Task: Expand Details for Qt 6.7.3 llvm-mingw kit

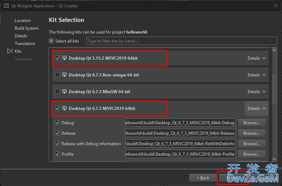Action: [257, 75]
